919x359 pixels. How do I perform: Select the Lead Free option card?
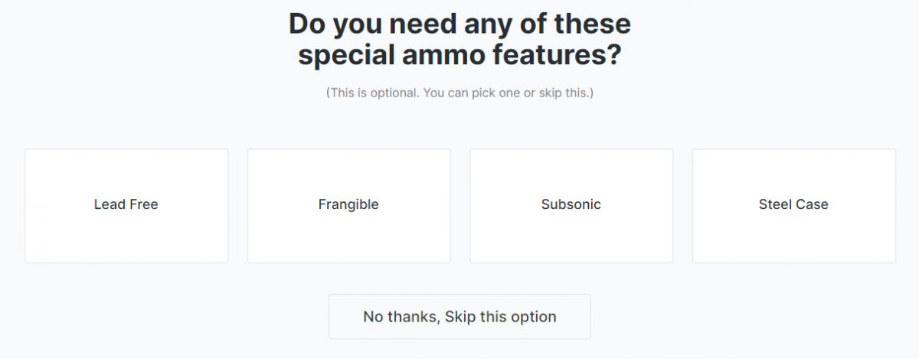[126, 205]
